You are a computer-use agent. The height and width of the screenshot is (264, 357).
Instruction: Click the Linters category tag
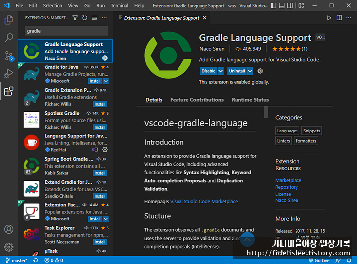pos(283,141)
